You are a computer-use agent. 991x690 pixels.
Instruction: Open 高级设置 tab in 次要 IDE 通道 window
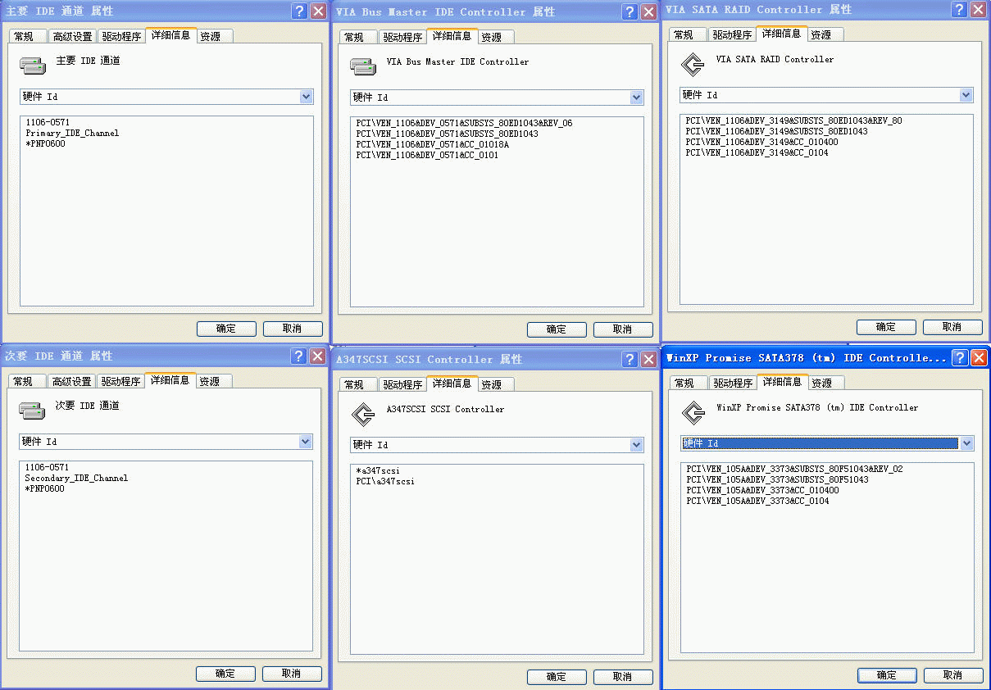[71, 382]
